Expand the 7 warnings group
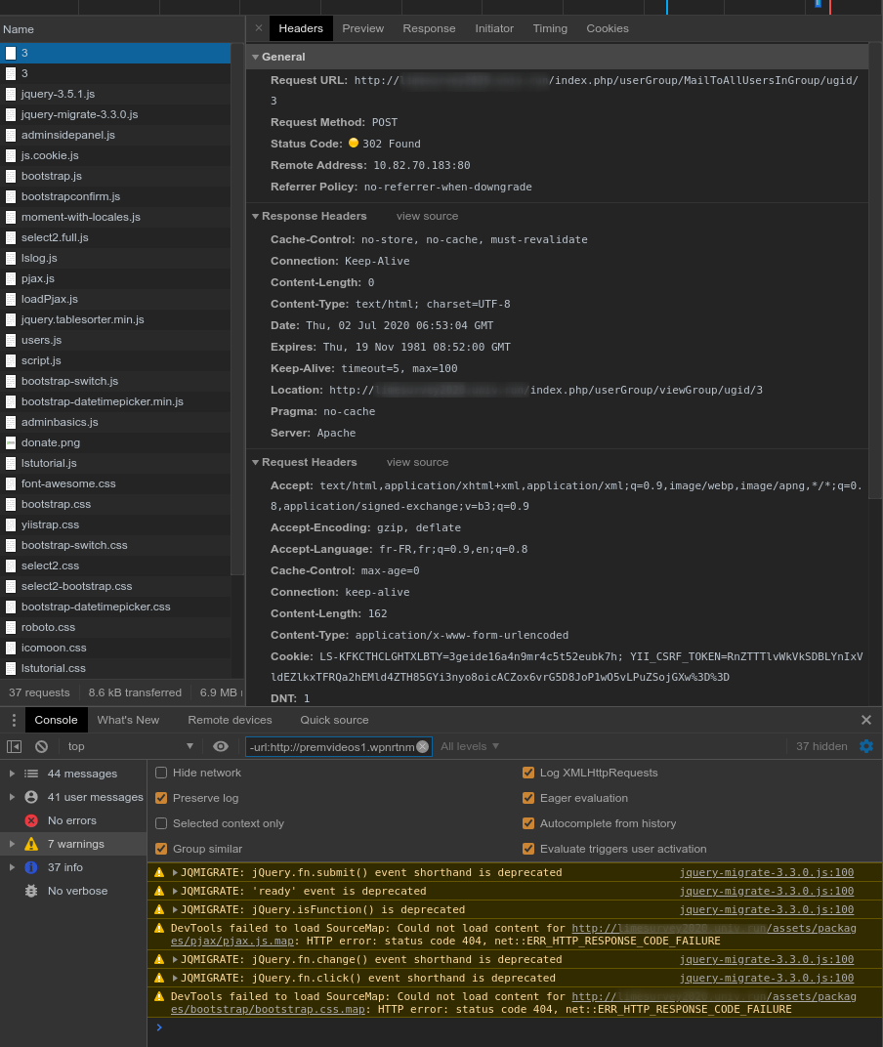The height and width of the screenshot is (1047, 883). tap(12, 844)
